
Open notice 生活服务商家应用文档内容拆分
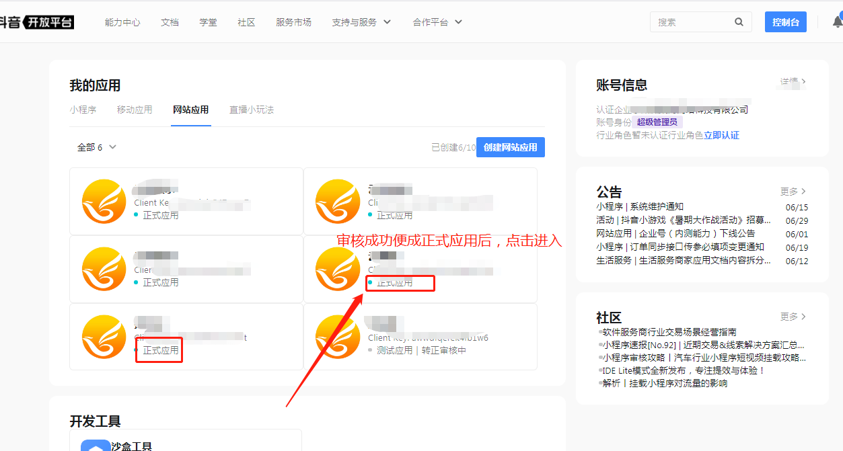pos(684,261)
